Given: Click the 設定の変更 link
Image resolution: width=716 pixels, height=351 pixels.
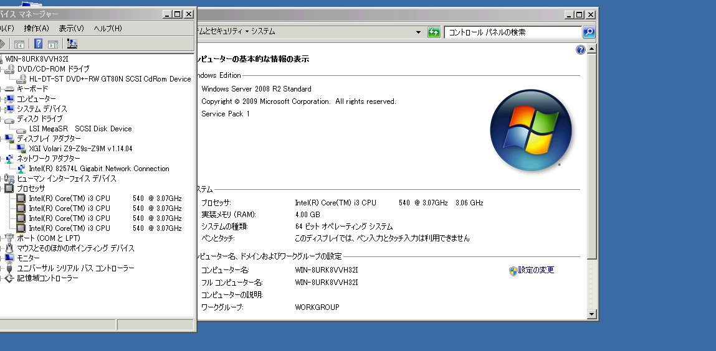Looking at the screenshot, I should (536, 270).
